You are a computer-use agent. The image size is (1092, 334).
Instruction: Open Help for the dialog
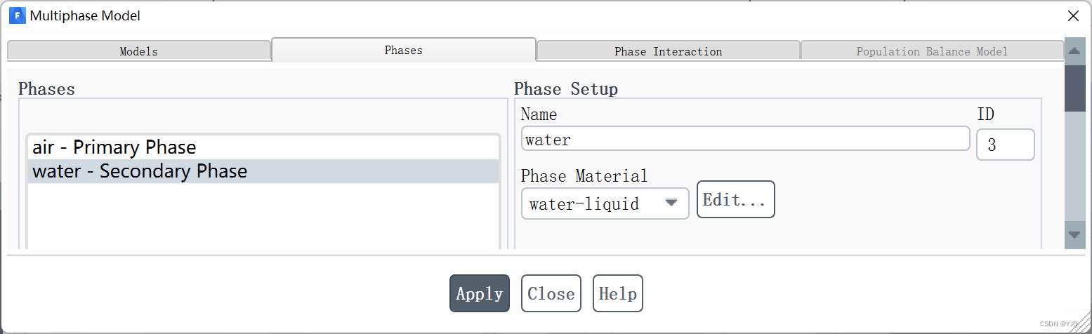tap(618, 293)
